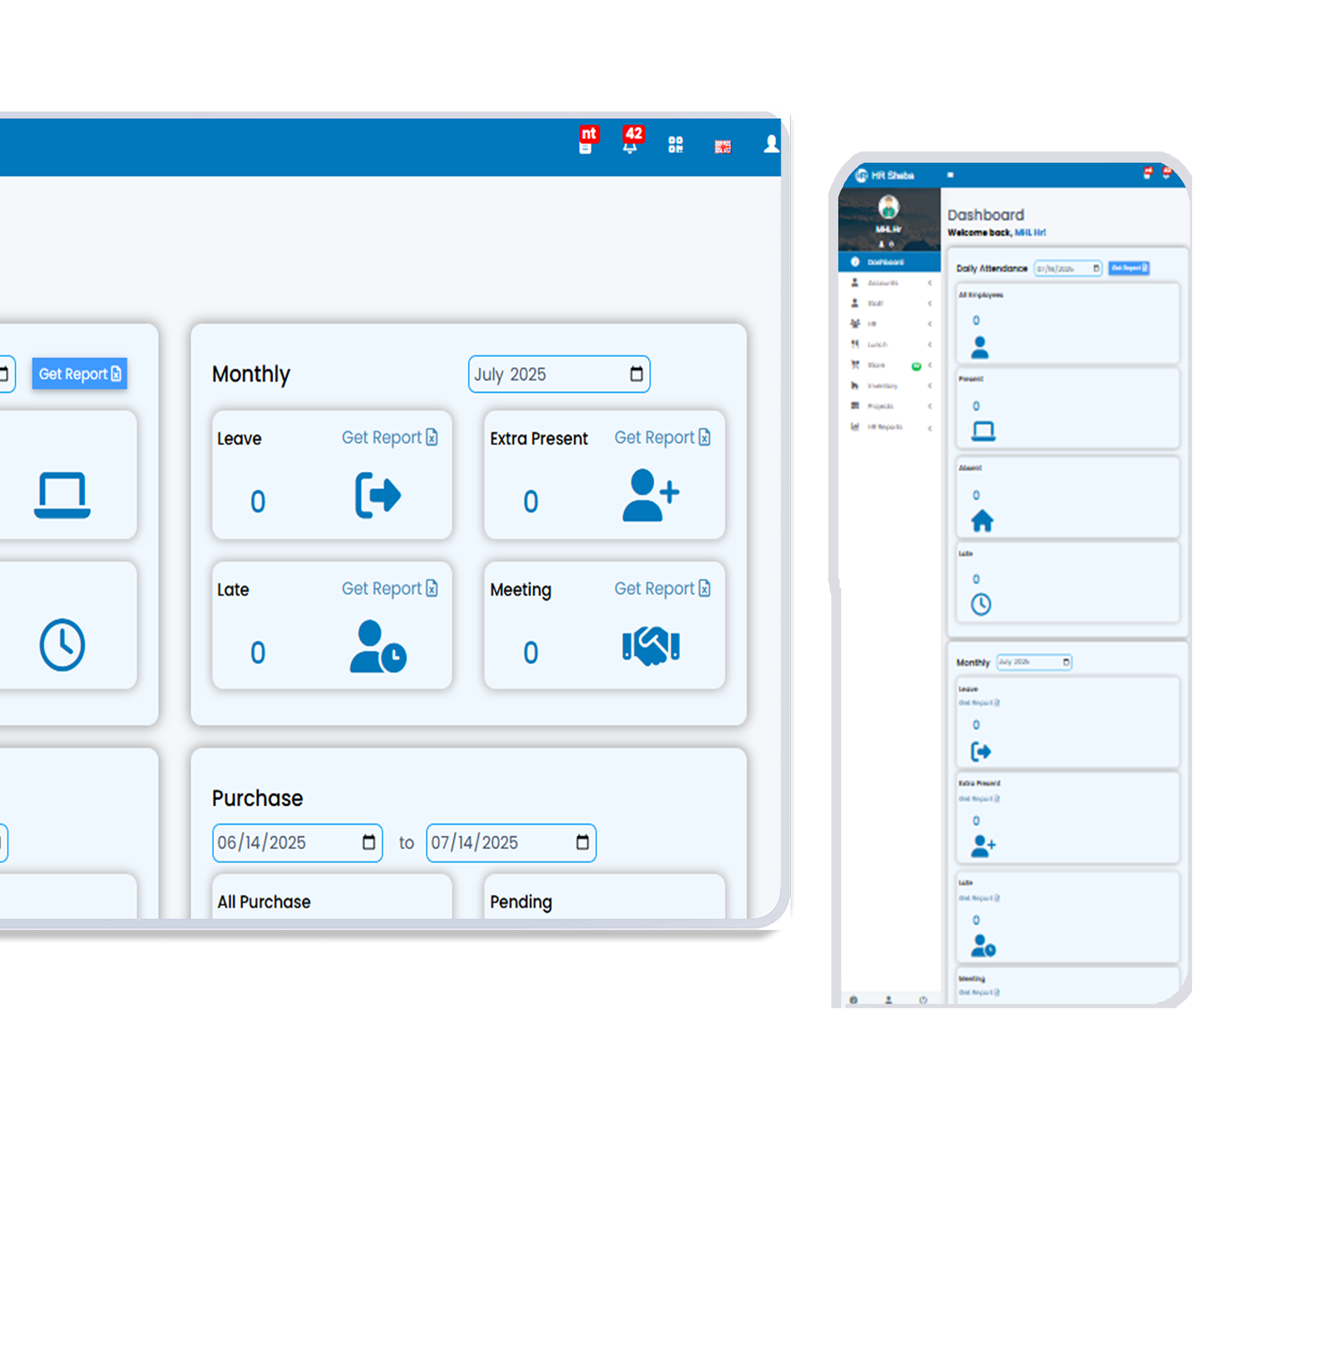
Task: Click the large clock icon card
Action: tap(62, 644)
